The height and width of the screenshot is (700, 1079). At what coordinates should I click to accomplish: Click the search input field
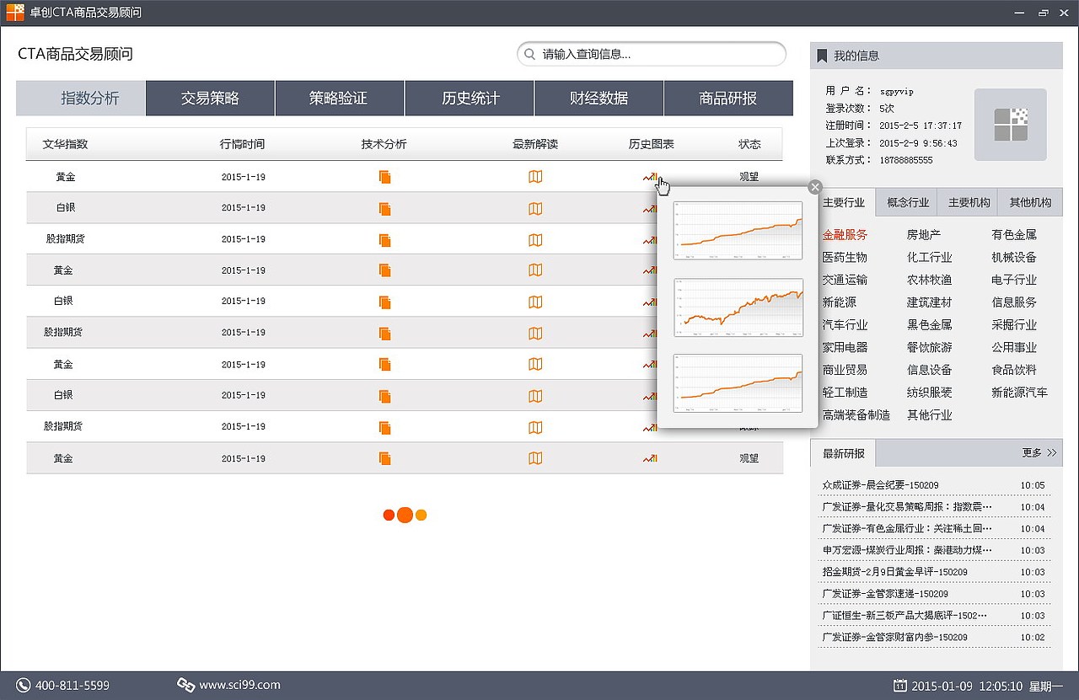coord(652,53)
